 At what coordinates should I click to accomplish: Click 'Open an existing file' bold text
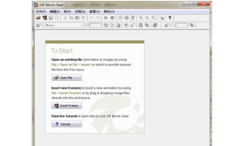pyautogui.click(x=67, y=59)
